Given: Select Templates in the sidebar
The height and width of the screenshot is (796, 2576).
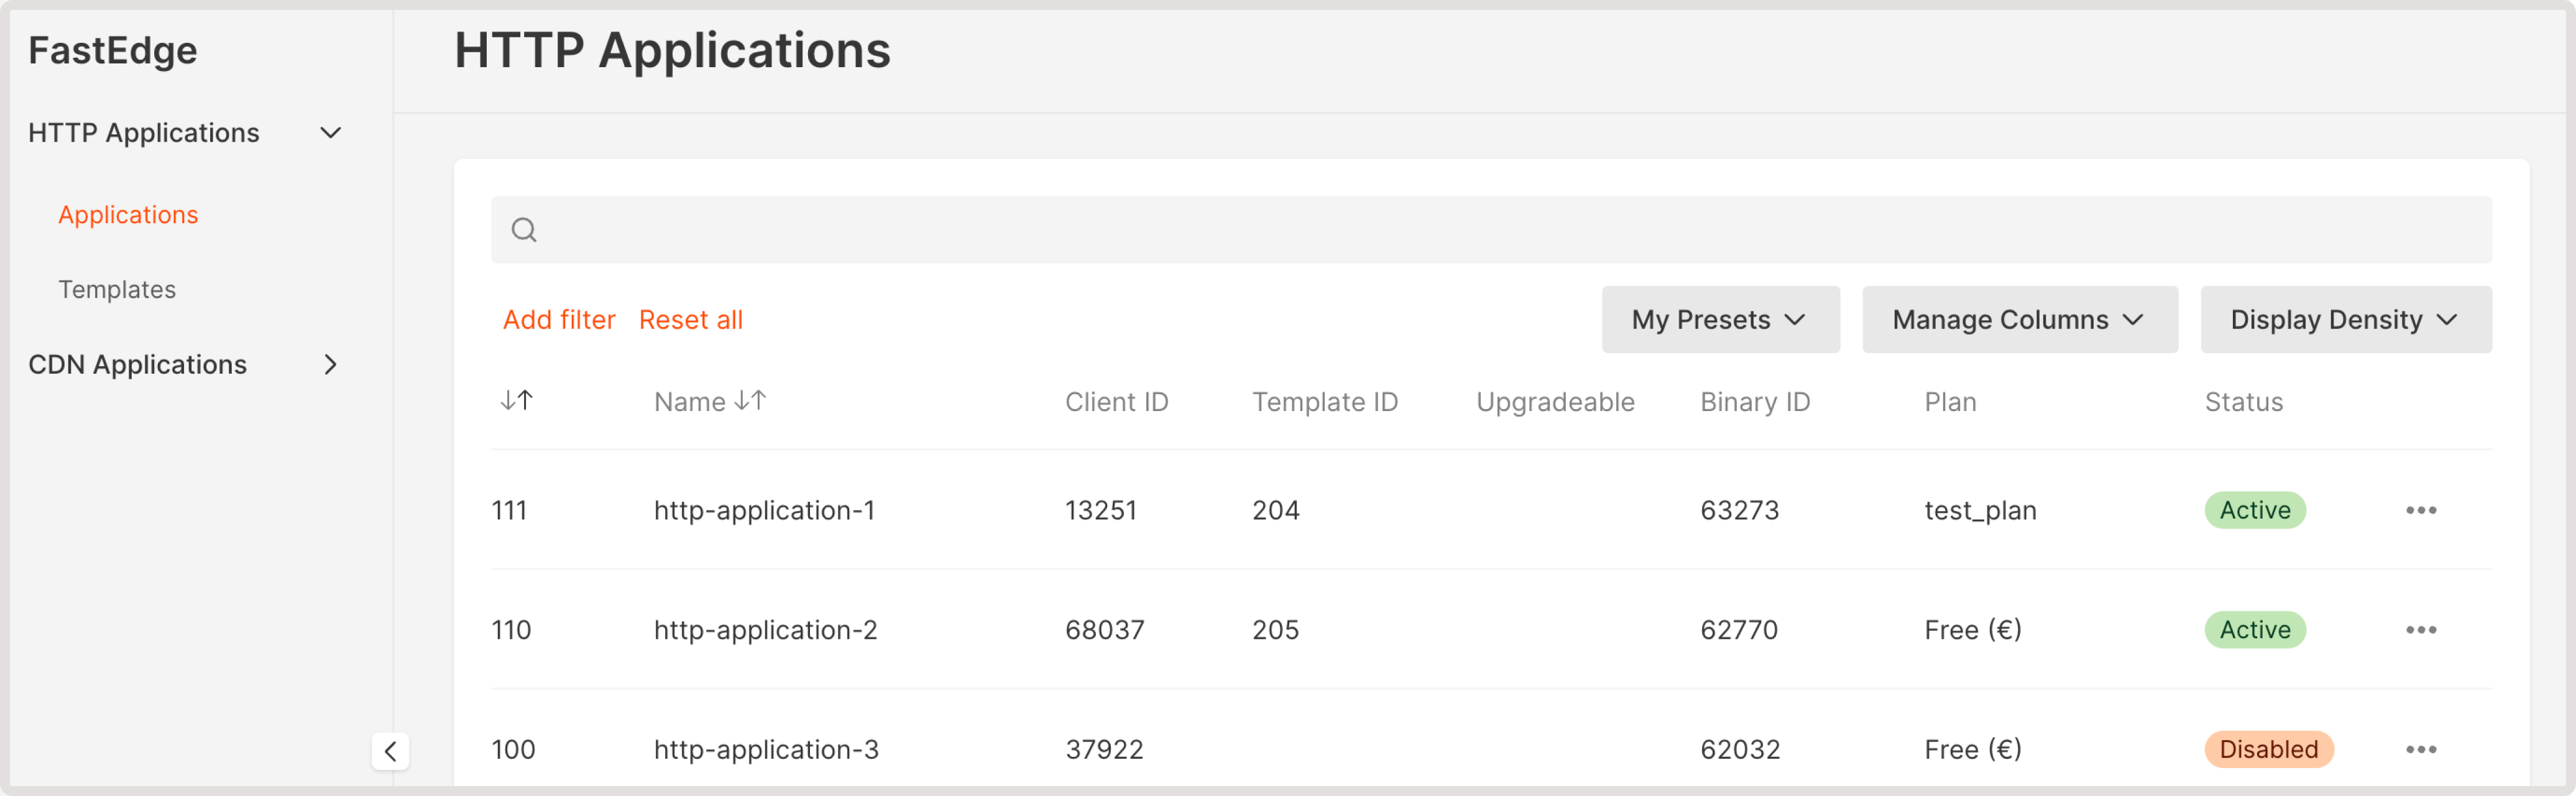Looking at the screenshot, I should 116,289.
